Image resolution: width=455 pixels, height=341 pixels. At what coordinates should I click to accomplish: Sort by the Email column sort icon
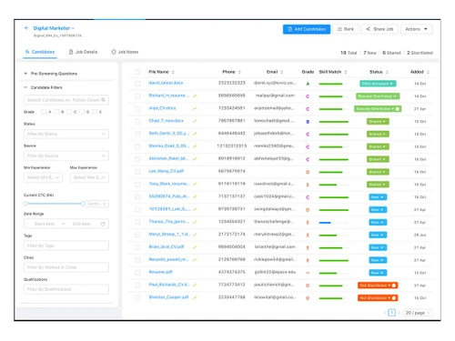(282, 72)
